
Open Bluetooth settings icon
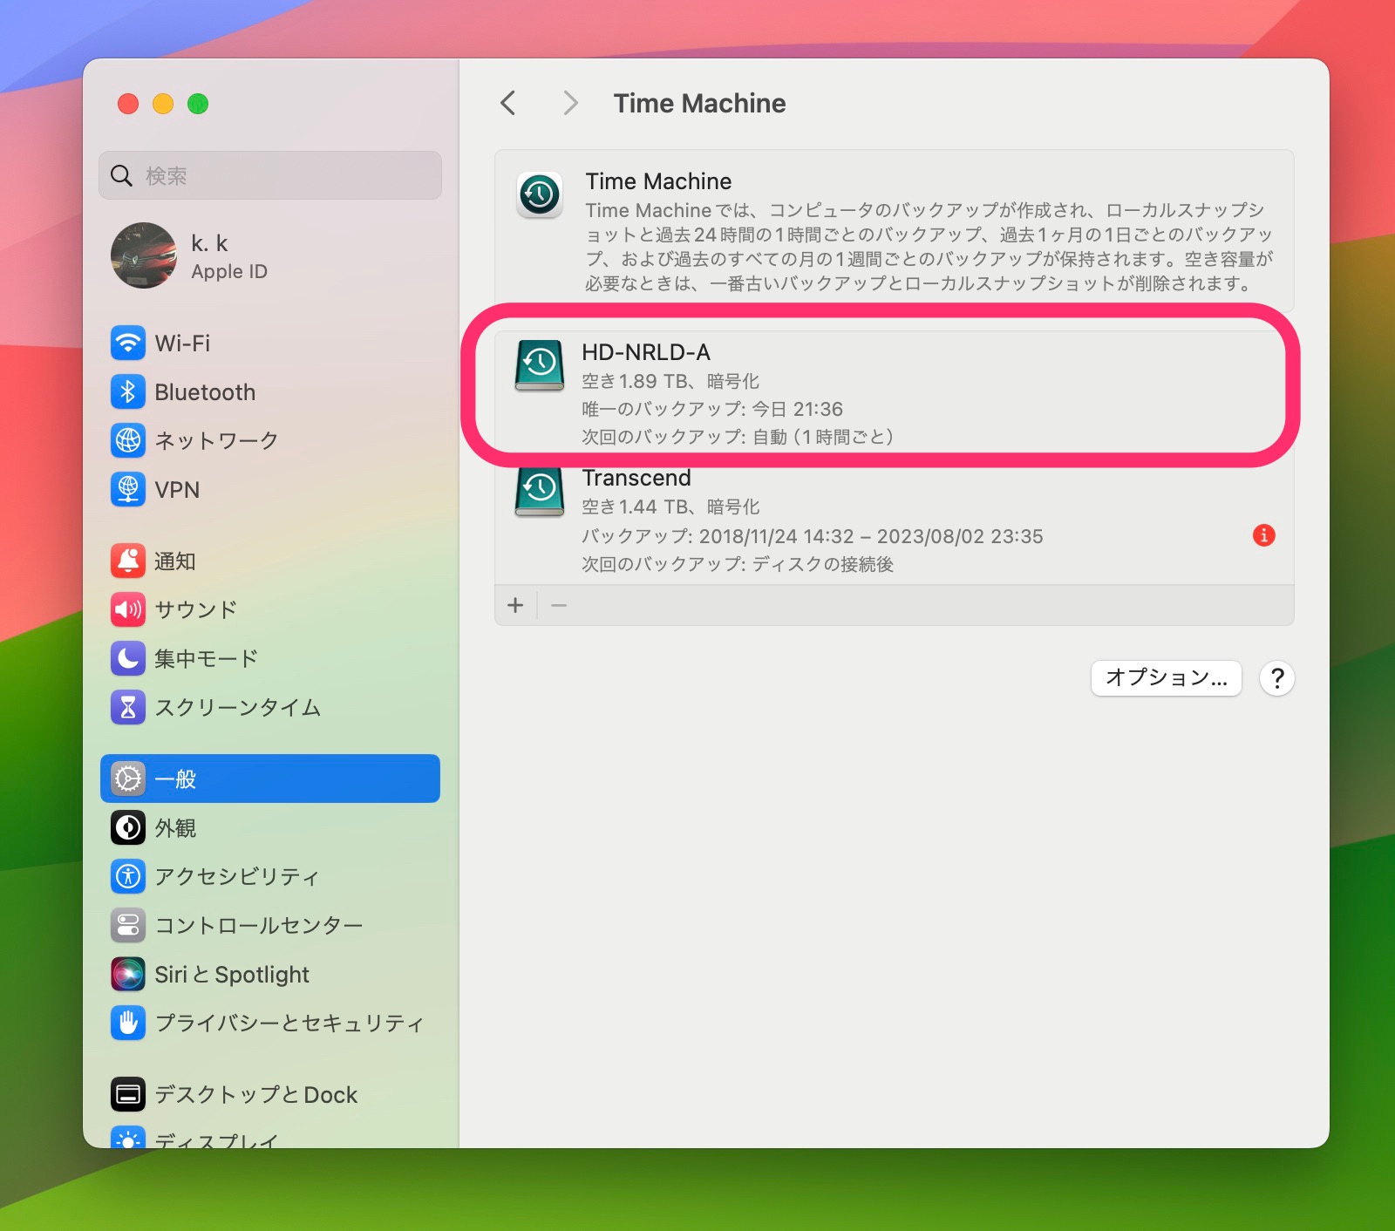click(x=128, y=391)
